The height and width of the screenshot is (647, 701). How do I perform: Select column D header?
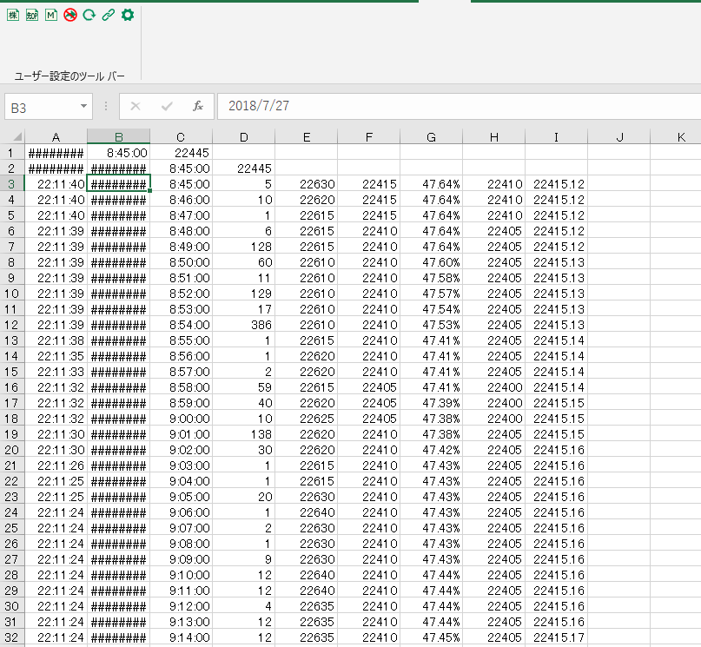click(244, 137)
